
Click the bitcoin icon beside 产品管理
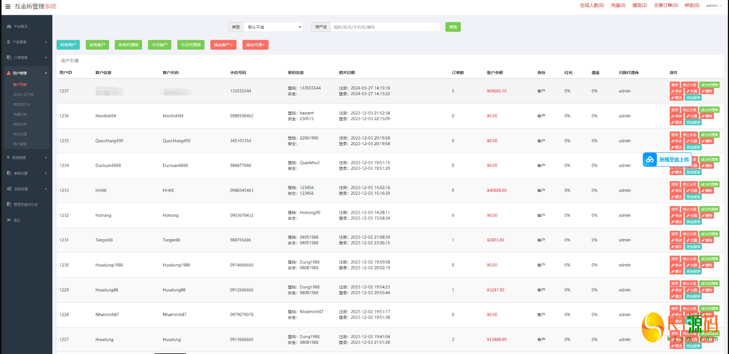[x=8, y=42]
